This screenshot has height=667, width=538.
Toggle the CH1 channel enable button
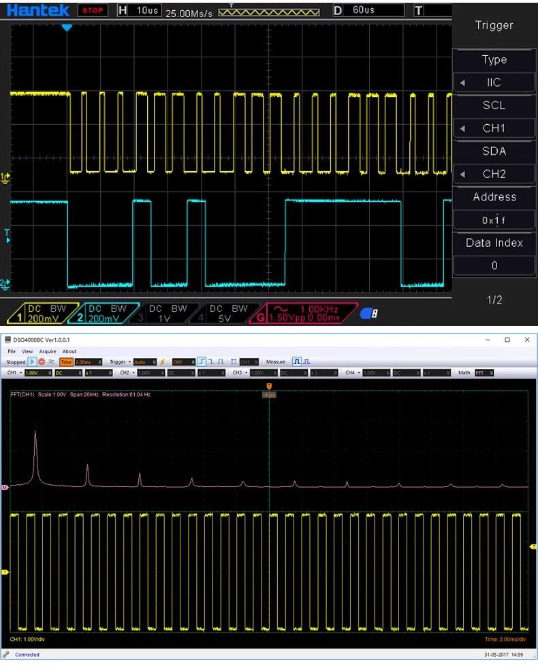tap(12, 373)
